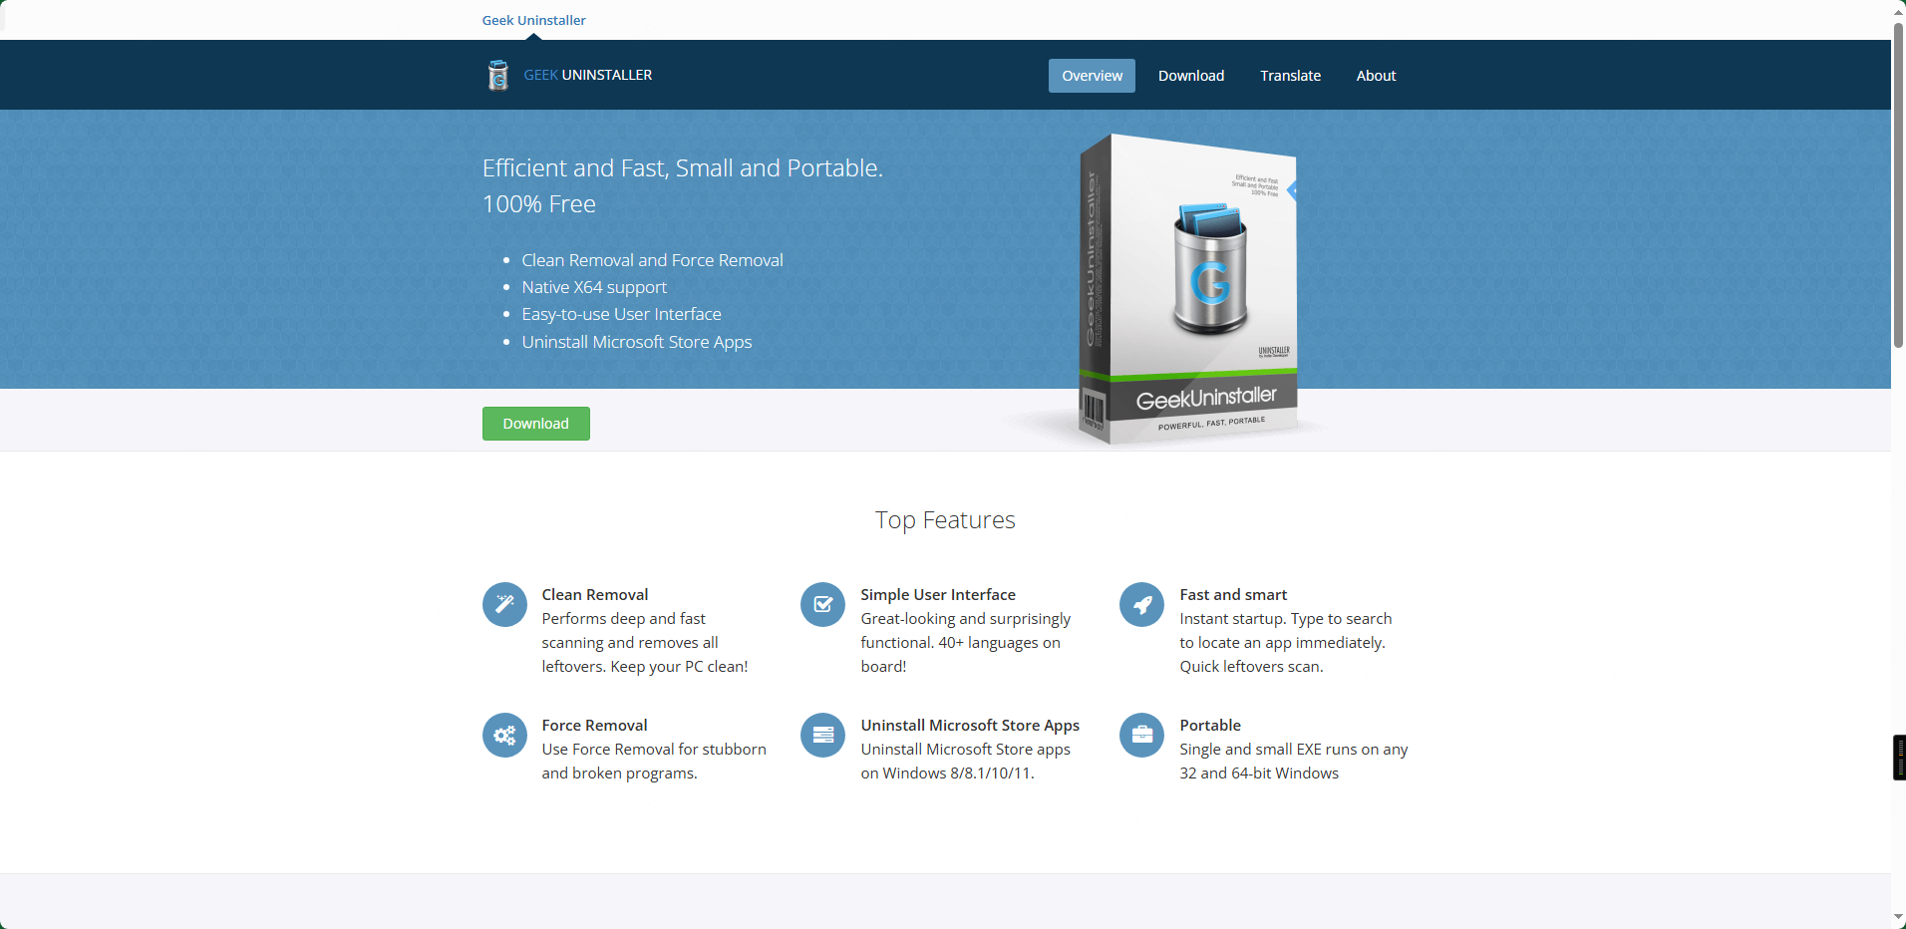
Task: Click the Clean Removal feature title
Action: [x=595, y=595]
